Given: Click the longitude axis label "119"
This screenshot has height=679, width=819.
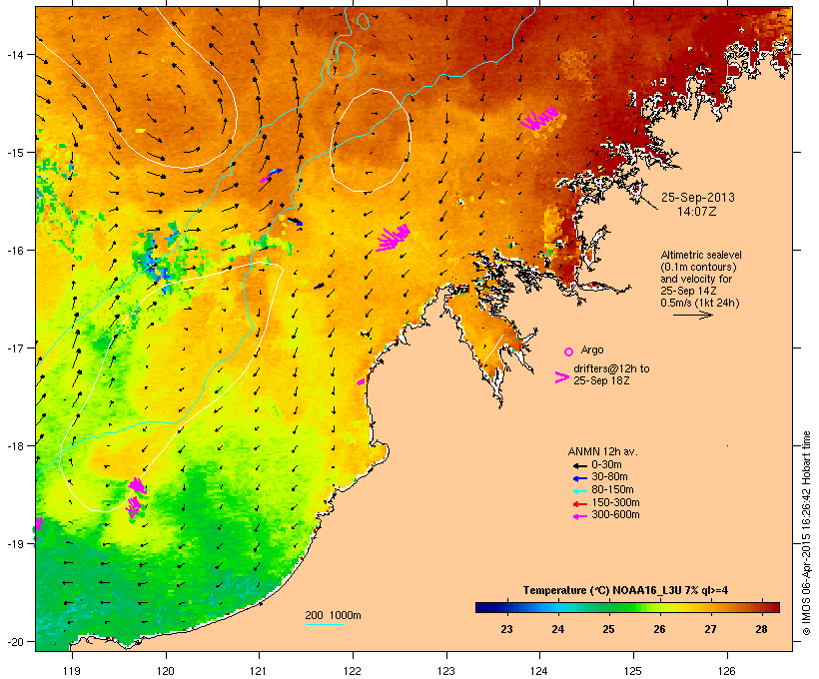Looking at the screenshot, I should 72,671.
